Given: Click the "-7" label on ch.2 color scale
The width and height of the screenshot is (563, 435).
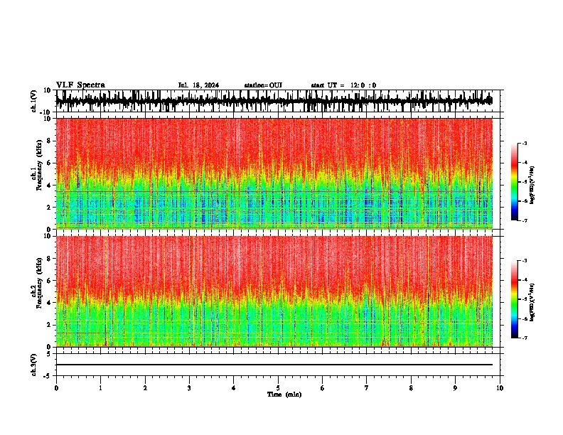Looking at the screenshot, I should [x=525, y=338].
